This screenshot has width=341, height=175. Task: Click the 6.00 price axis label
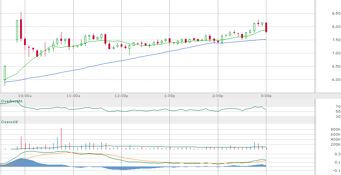336,79
